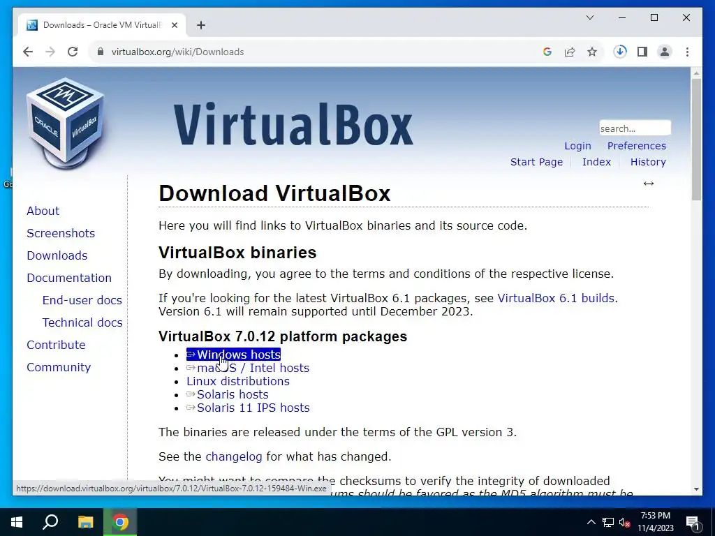
Task: View site info via the padlock icon
Action: (101, 52)
